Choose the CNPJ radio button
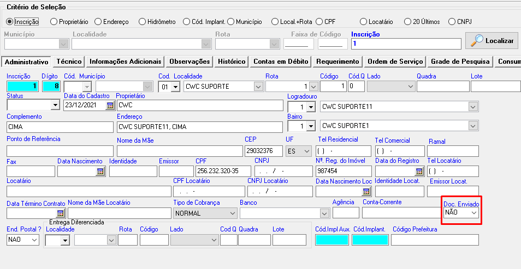This screenshot has width=521, height=269. point(452,22)
